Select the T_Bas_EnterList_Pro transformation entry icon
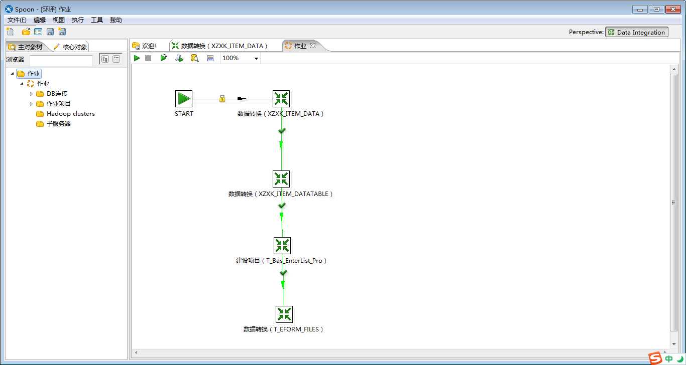The height and width of the screenshot is (365, 686). pyautogui.click(x=282, y=246)
